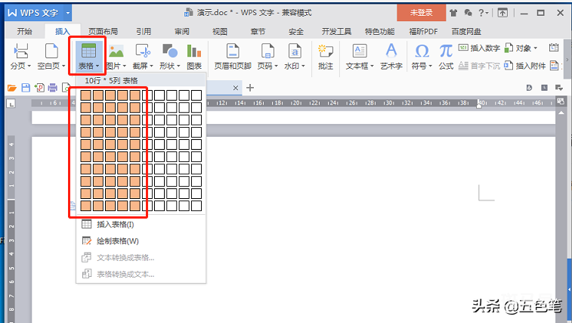This screenshot has width=572, height=323.
Task: Choose 绘制表格(W) menu item
Action: tap(141, 241)
